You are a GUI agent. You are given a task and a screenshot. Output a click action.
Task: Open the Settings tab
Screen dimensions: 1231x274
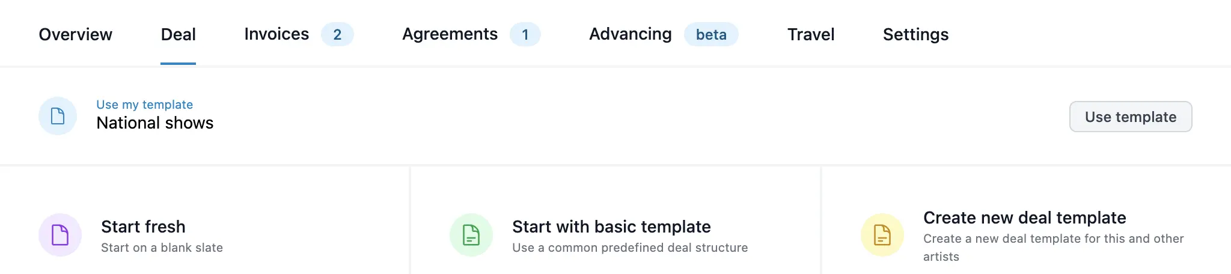point(915,34)
